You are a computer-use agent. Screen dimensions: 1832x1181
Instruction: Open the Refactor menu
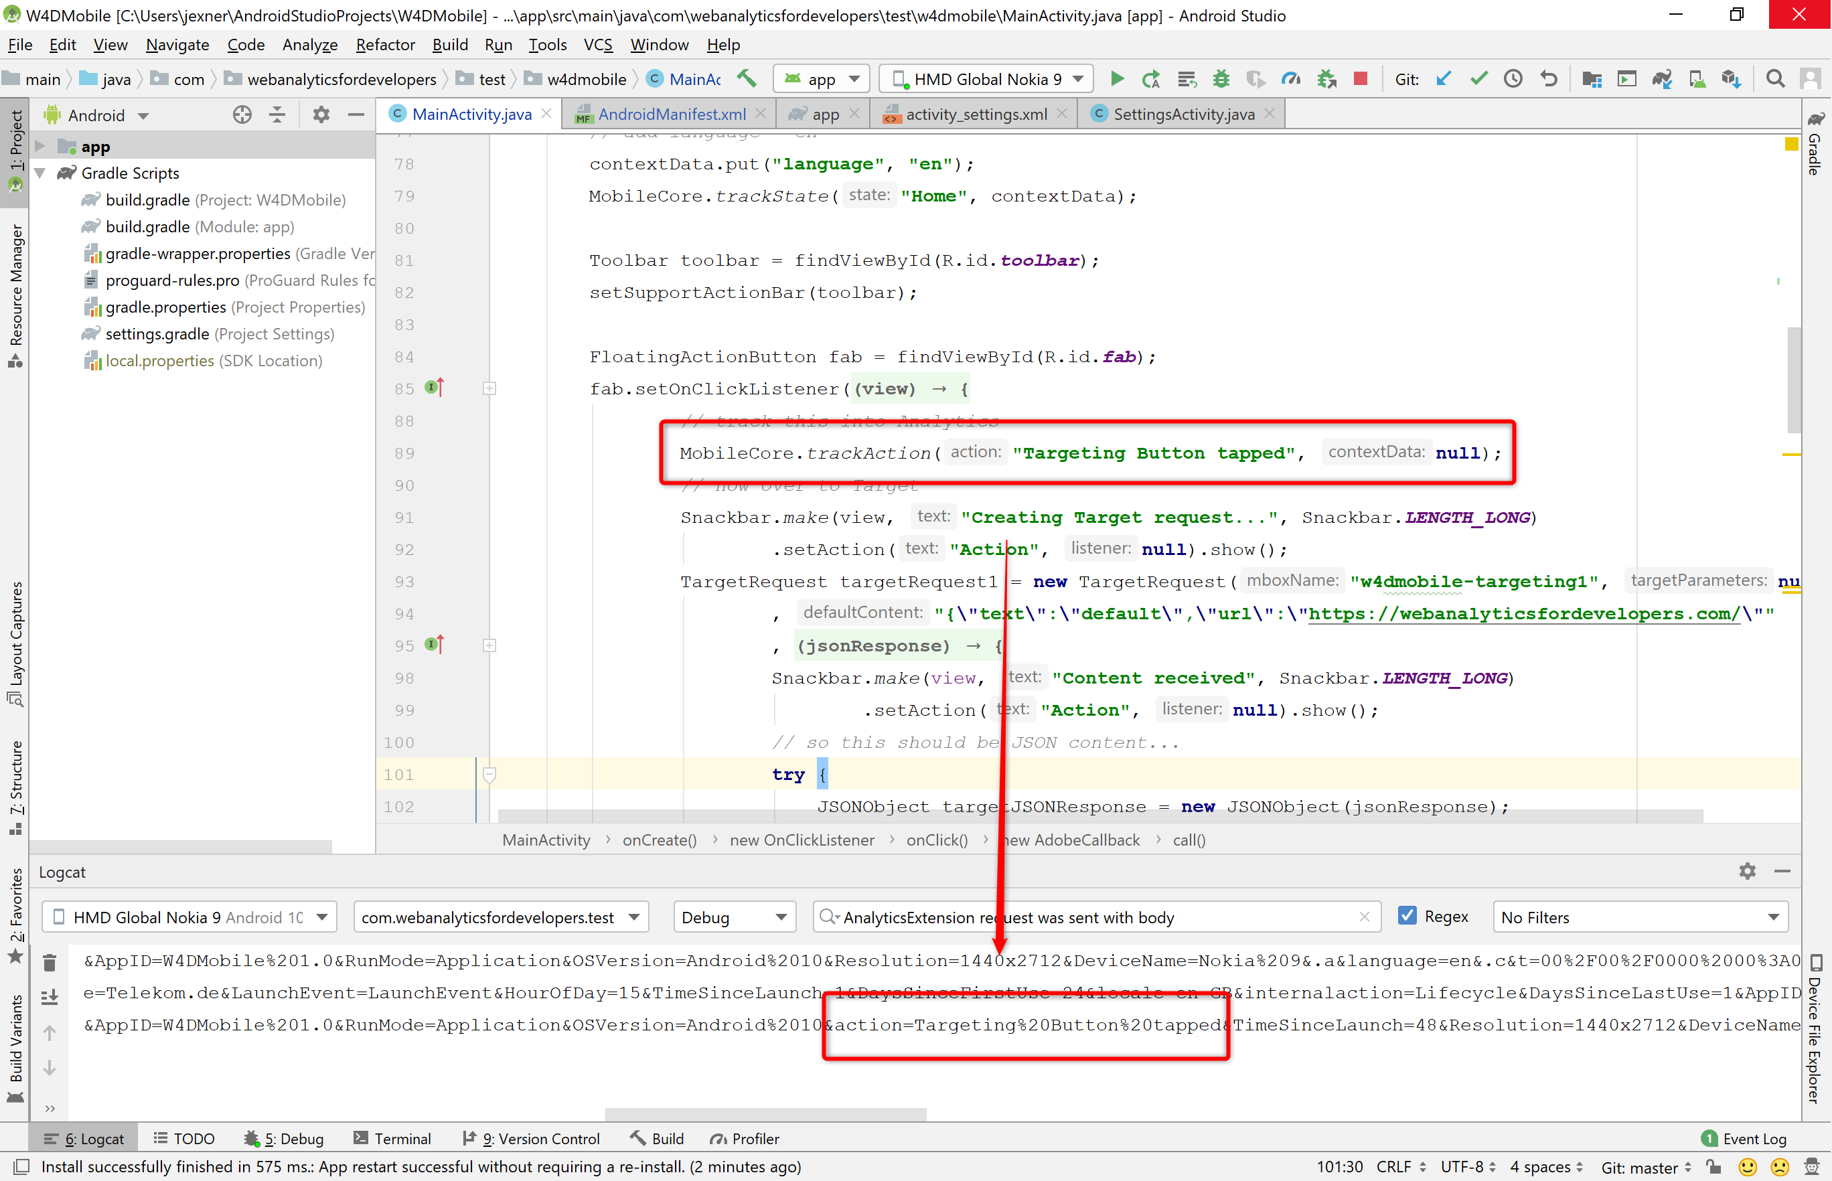385,44
